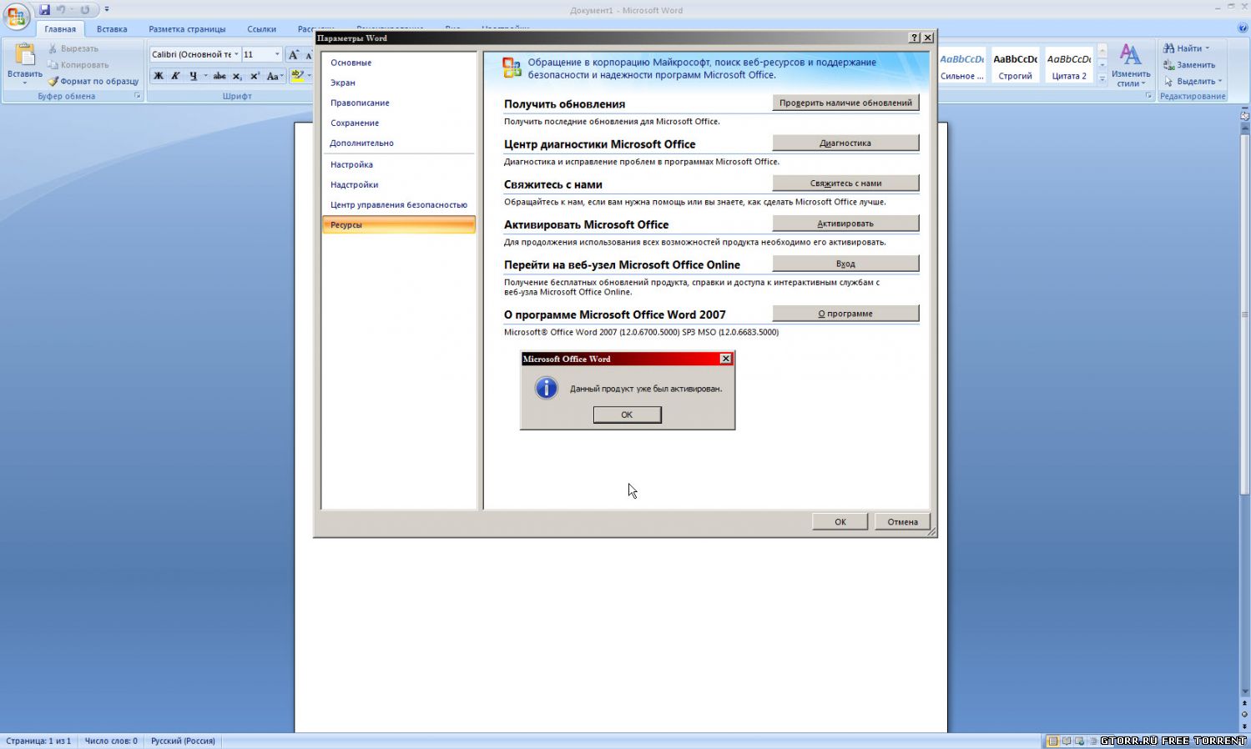Image resolution: width=1251 pixels, height=749 pixels.
Task: Switch to the Ссылки ribbon tab
Action: [261, 29]
